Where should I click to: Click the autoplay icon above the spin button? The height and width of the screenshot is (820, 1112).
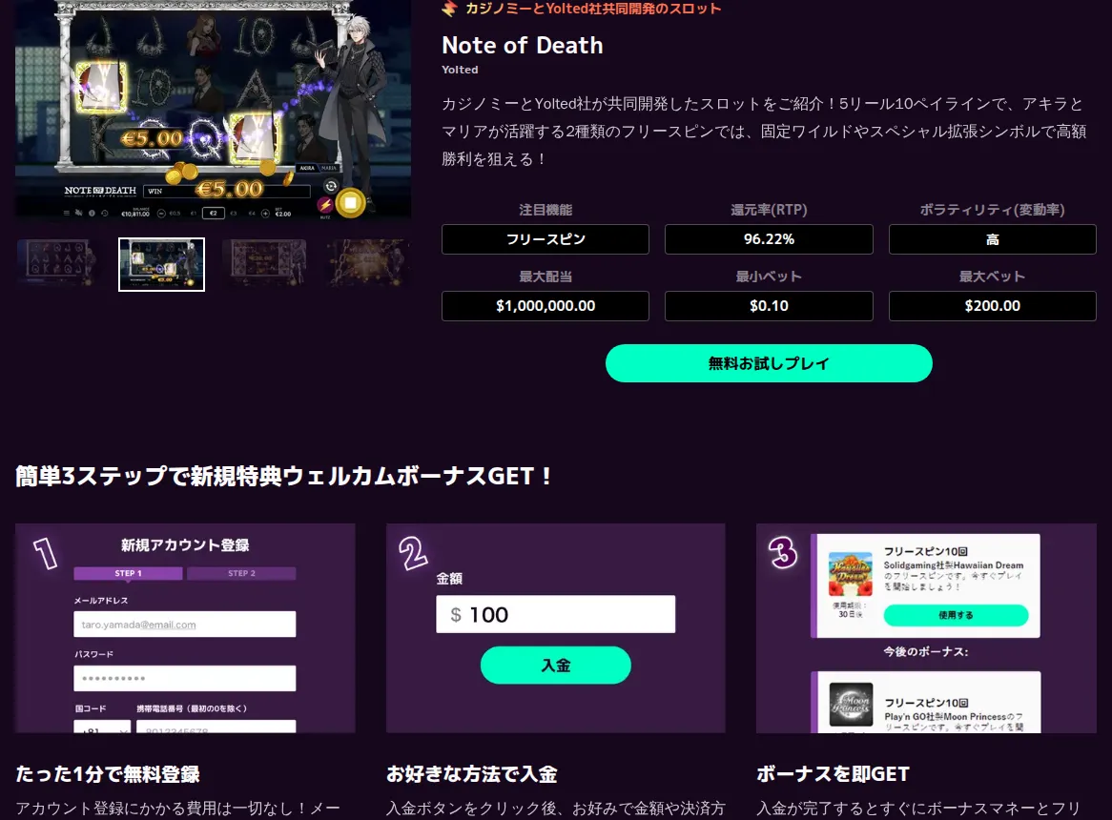click(x=331, y=186)
